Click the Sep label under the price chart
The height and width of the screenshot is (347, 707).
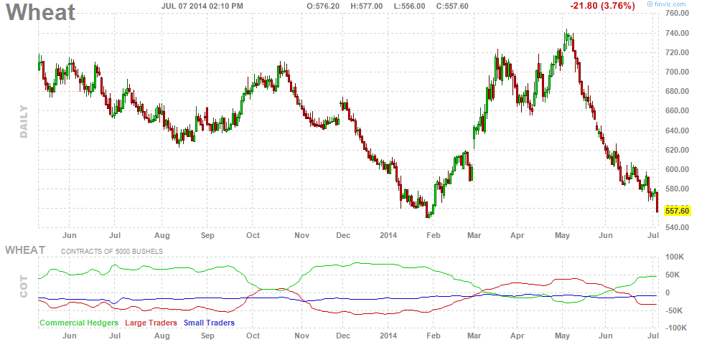tap(207, 235)
